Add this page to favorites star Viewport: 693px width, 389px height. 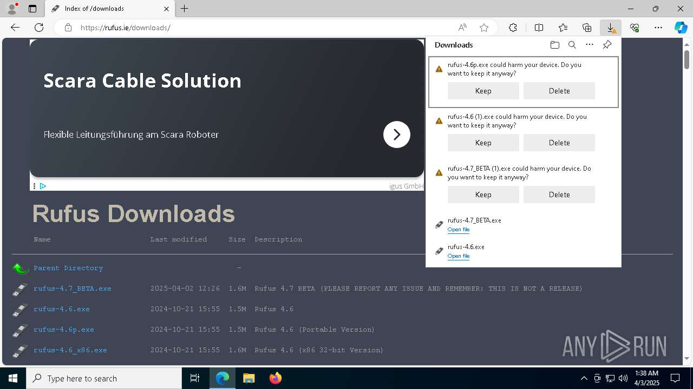(x=484, y=28)
